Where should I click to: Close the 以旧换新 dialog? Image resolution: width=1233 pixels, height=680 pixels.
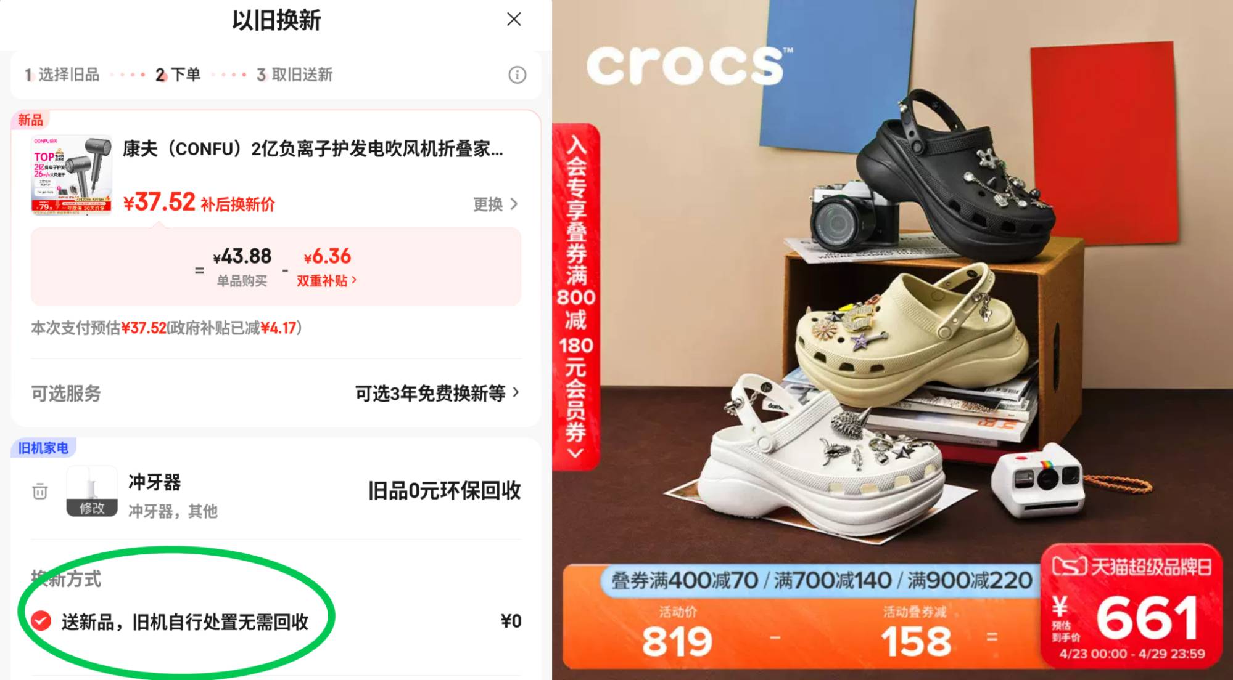point(514,20)
